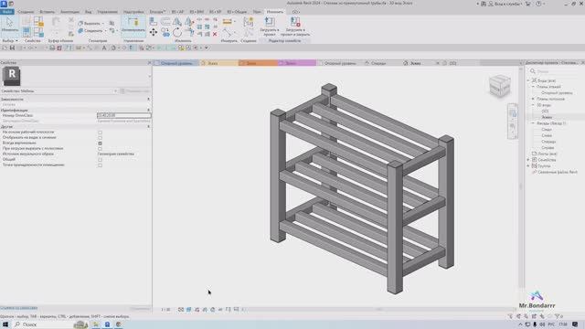Collapse the Views (all) node in browser
Viewport: 585px width, 329px height.
tap(528, 80)
